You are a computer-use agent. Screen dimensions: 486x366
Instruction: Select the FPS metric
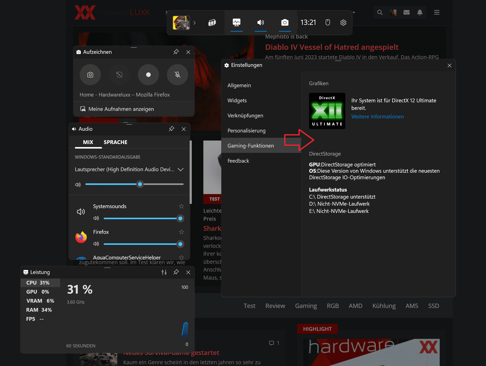(x=40, y=319)
